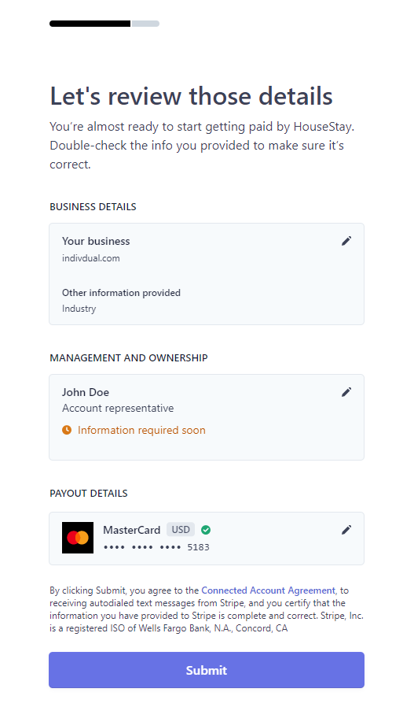Click the orange clock warning icon
The image size is (403, 707).
(x=67, y=430)
